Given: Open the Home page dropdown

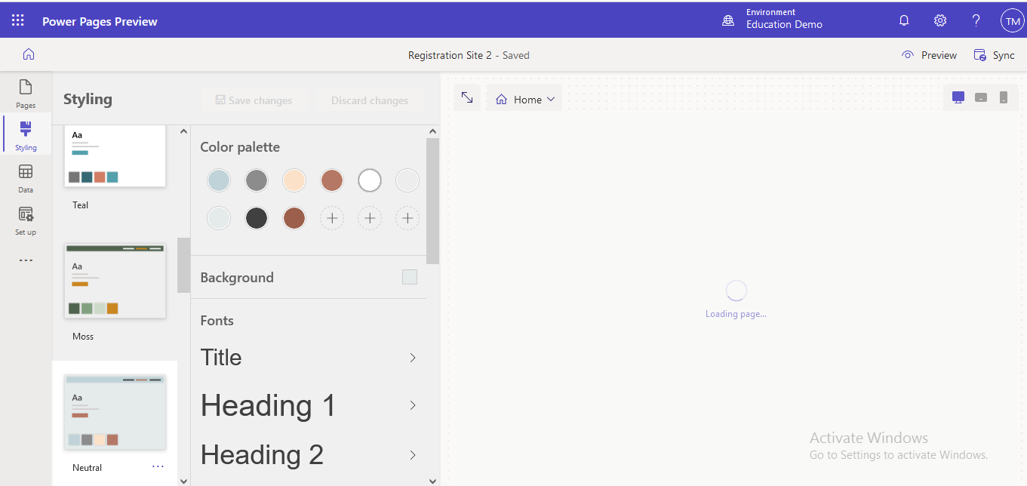Looking at the screenshot, I should [x=524, y=97].
